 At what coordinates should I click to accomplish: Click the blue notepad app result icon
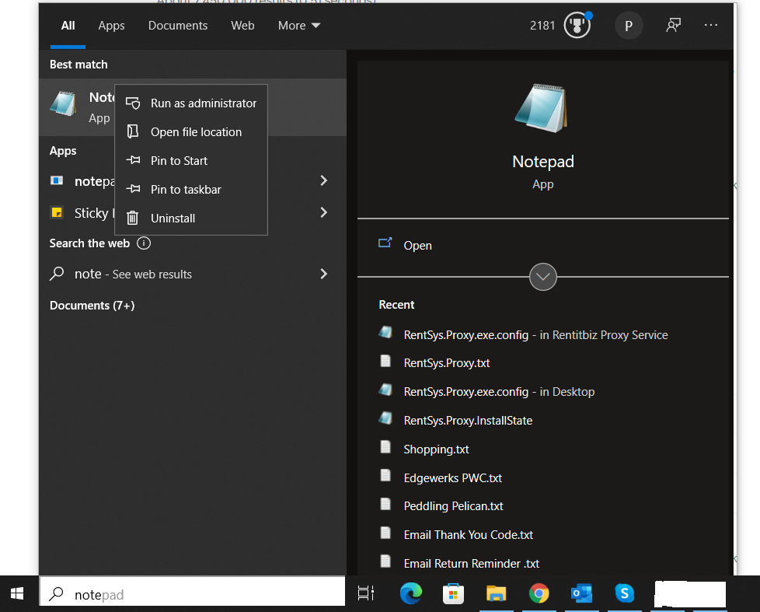pyautogui.click(x=57, y=180)
